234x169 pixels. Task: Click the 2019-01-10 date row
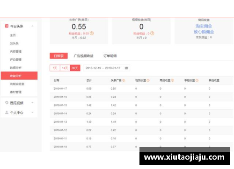click(x=141, y=147)
